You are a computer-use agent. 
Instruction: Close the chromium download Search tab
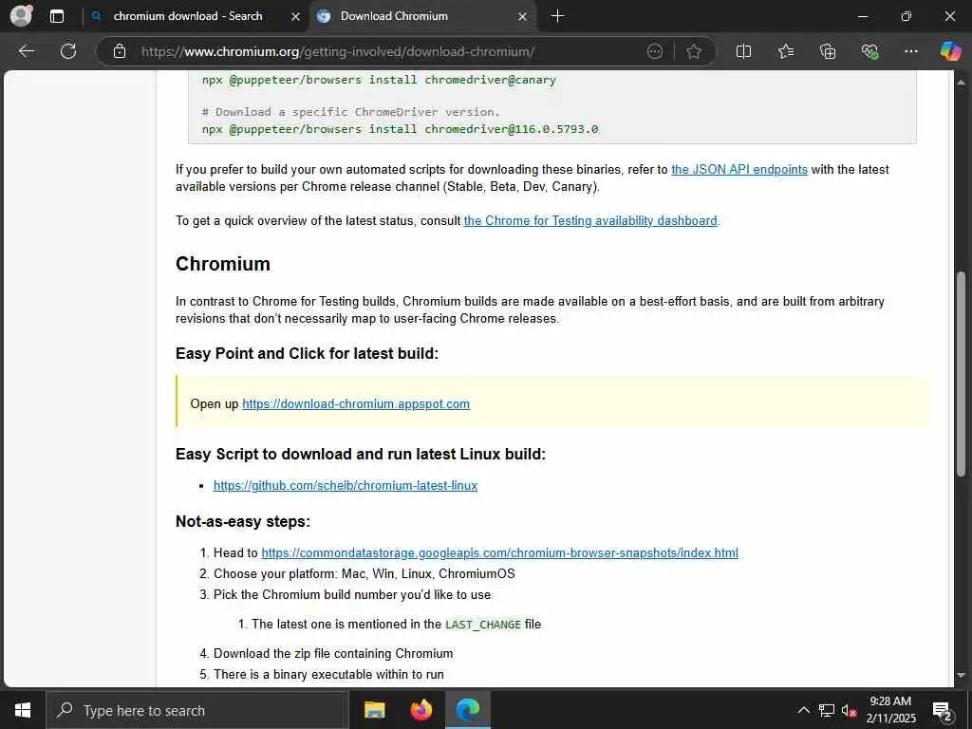coord(296,17)
